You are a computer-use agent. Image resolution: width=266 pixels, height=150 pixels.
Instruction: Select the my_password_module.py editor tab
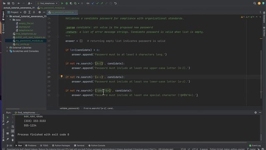(62, 12)
